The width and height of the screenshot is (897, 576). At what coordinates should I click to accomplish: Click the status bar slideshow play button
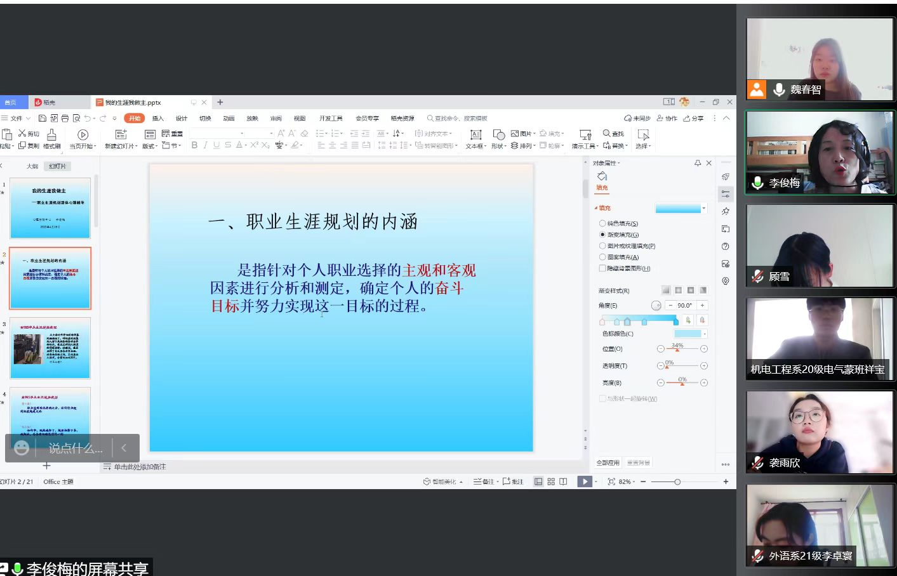point(584,481)
